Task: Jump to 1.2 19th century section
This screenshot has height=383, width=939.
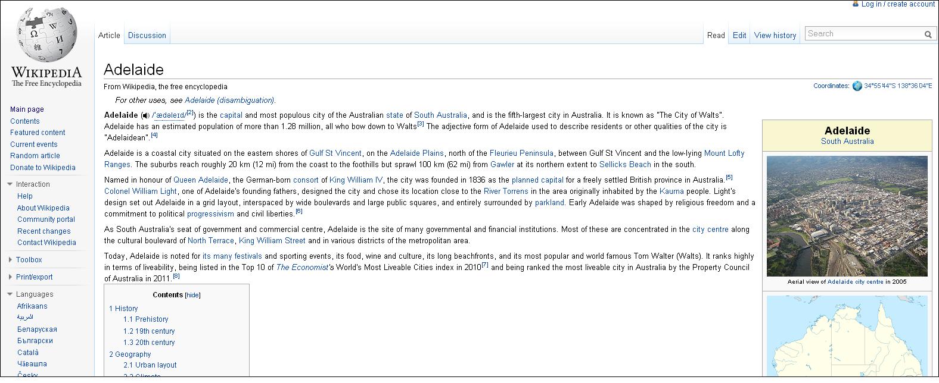Action: pyautogui.click(x=149, y=331)
